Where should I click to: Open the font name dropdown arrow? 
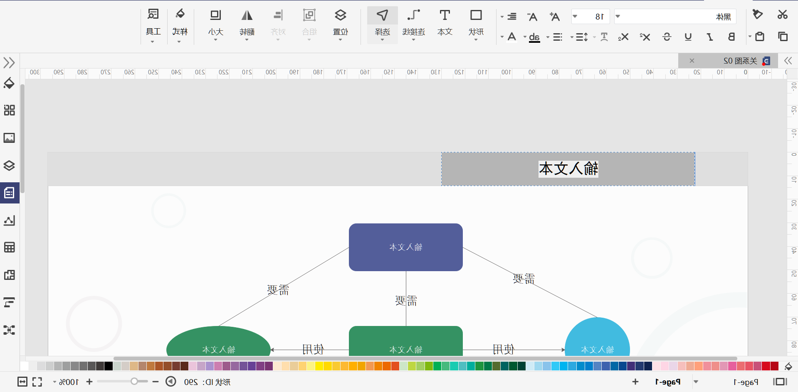(618, 17)
